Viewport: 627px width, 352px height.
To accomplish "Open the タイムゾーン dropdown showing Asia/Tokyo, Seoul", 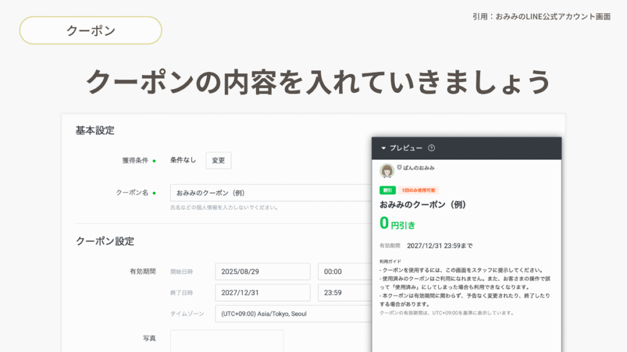I will click(x=293, y=313).
